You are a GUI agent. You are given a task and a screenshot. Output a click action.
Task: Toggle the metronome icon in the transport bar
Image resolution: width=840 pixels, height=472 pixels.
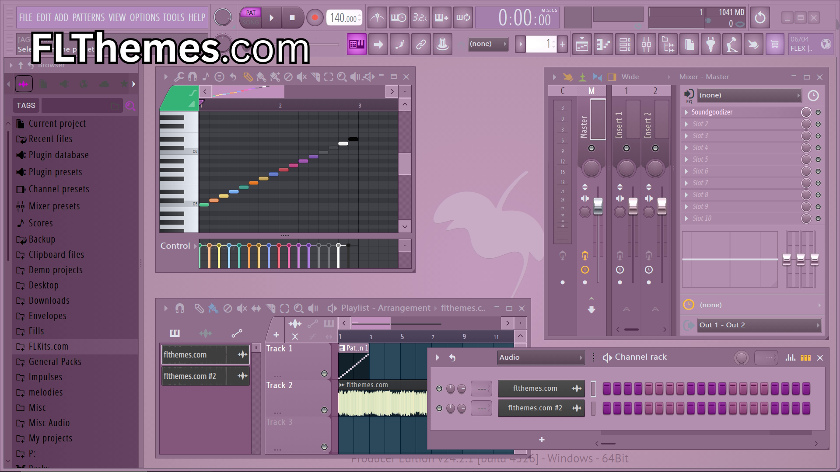click(x=377, y=18)
